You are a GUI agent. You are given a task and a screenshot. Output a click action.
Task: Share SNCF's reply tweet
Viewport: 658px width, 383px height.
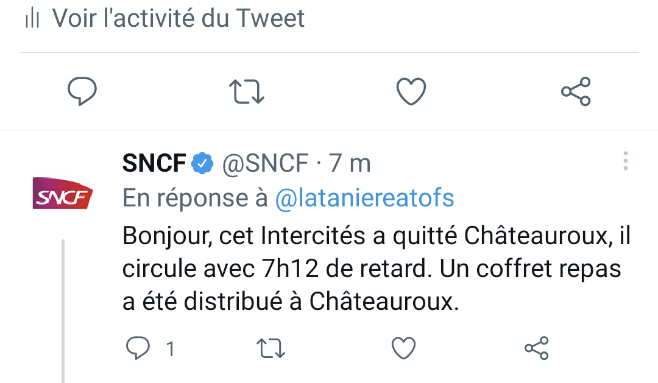(537, 348)
